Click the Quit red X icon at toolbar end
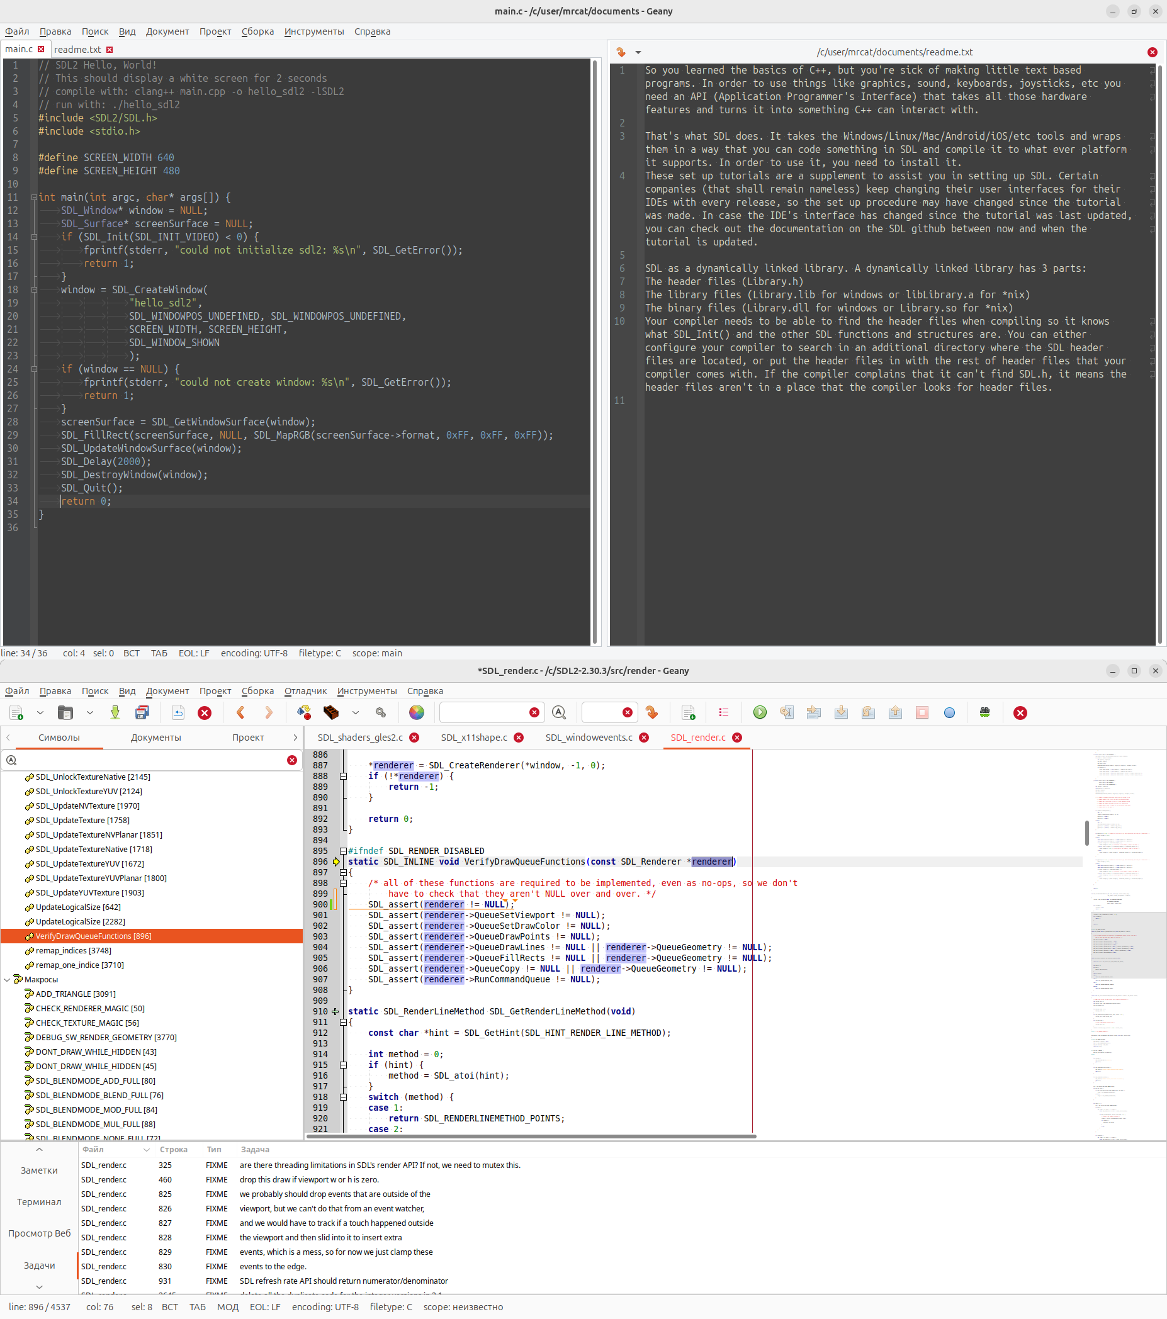The height and width of the screenshot is (1319, 1167). [1020, 712]
